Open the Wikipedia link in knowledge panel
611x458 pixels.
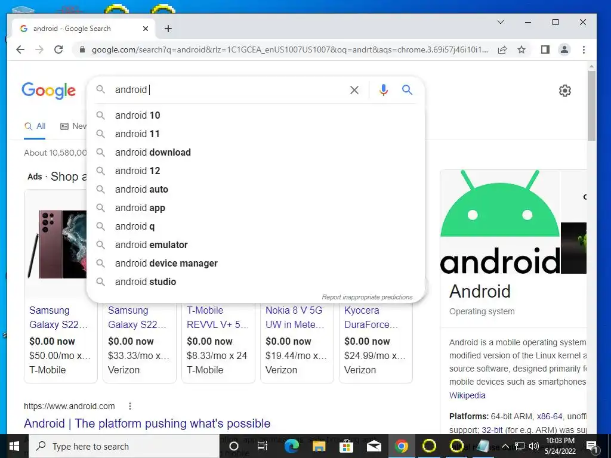point(467,395)
